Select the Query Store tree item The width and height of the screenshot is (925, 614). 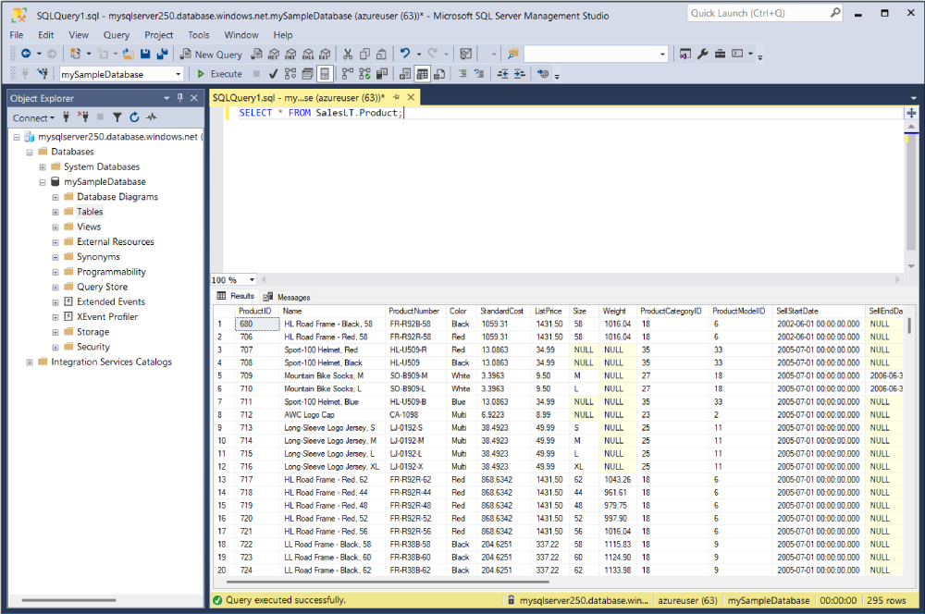click(x=102, y=287)
